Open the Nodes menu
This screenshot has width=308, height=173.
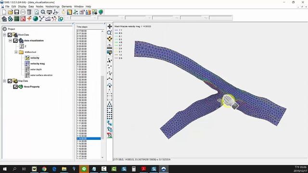(39, 6)
